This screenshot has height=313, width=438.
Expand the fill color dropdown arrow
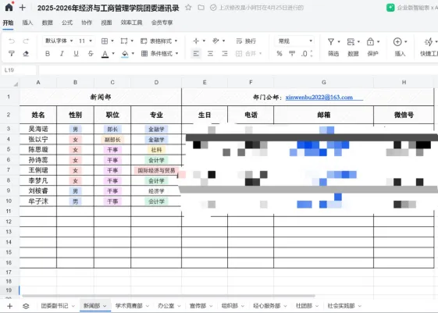pos(133,53)
